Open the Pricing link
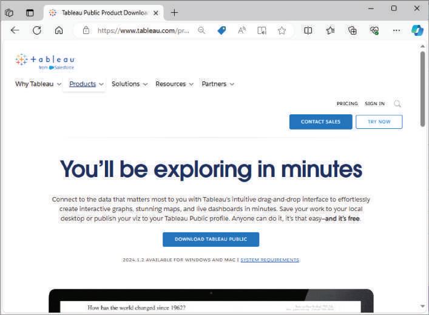Image resolution: width=429 pixels, height=315 pixels. tap(347, 103)
